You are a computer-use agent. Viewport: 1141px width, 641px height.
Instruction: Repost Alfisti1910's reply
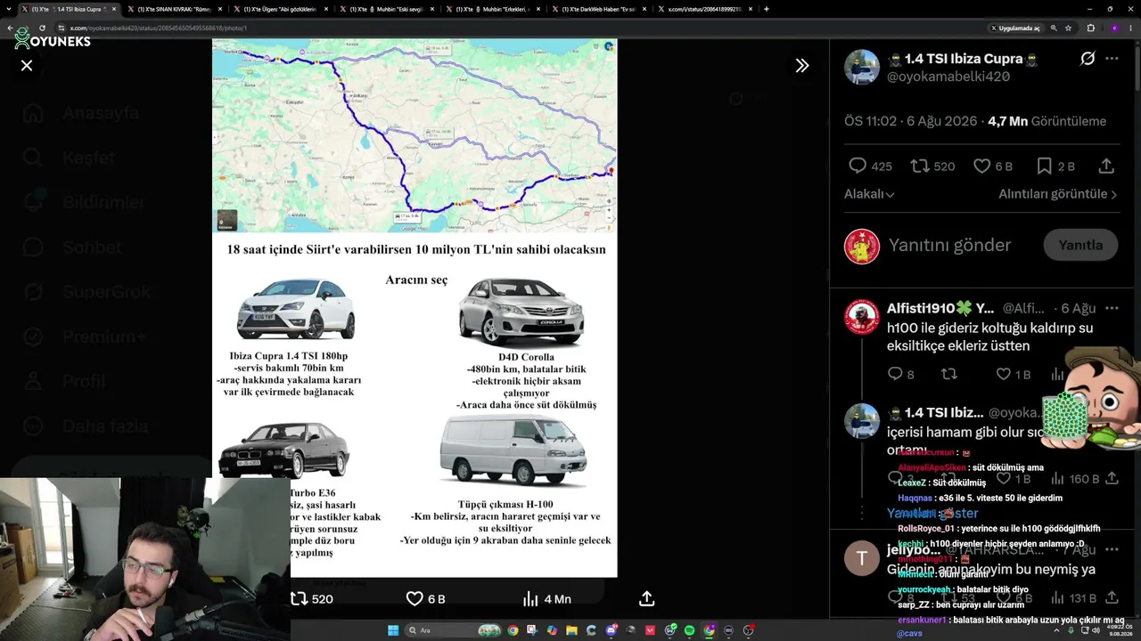(x=949, y=375)
